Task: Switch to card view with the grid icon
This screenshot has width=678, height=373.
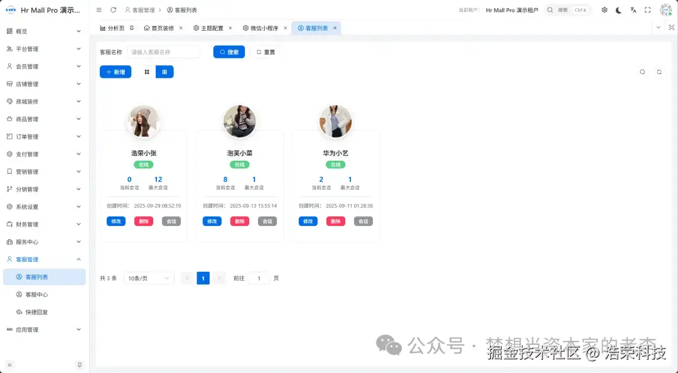Action: pos(146,72)
